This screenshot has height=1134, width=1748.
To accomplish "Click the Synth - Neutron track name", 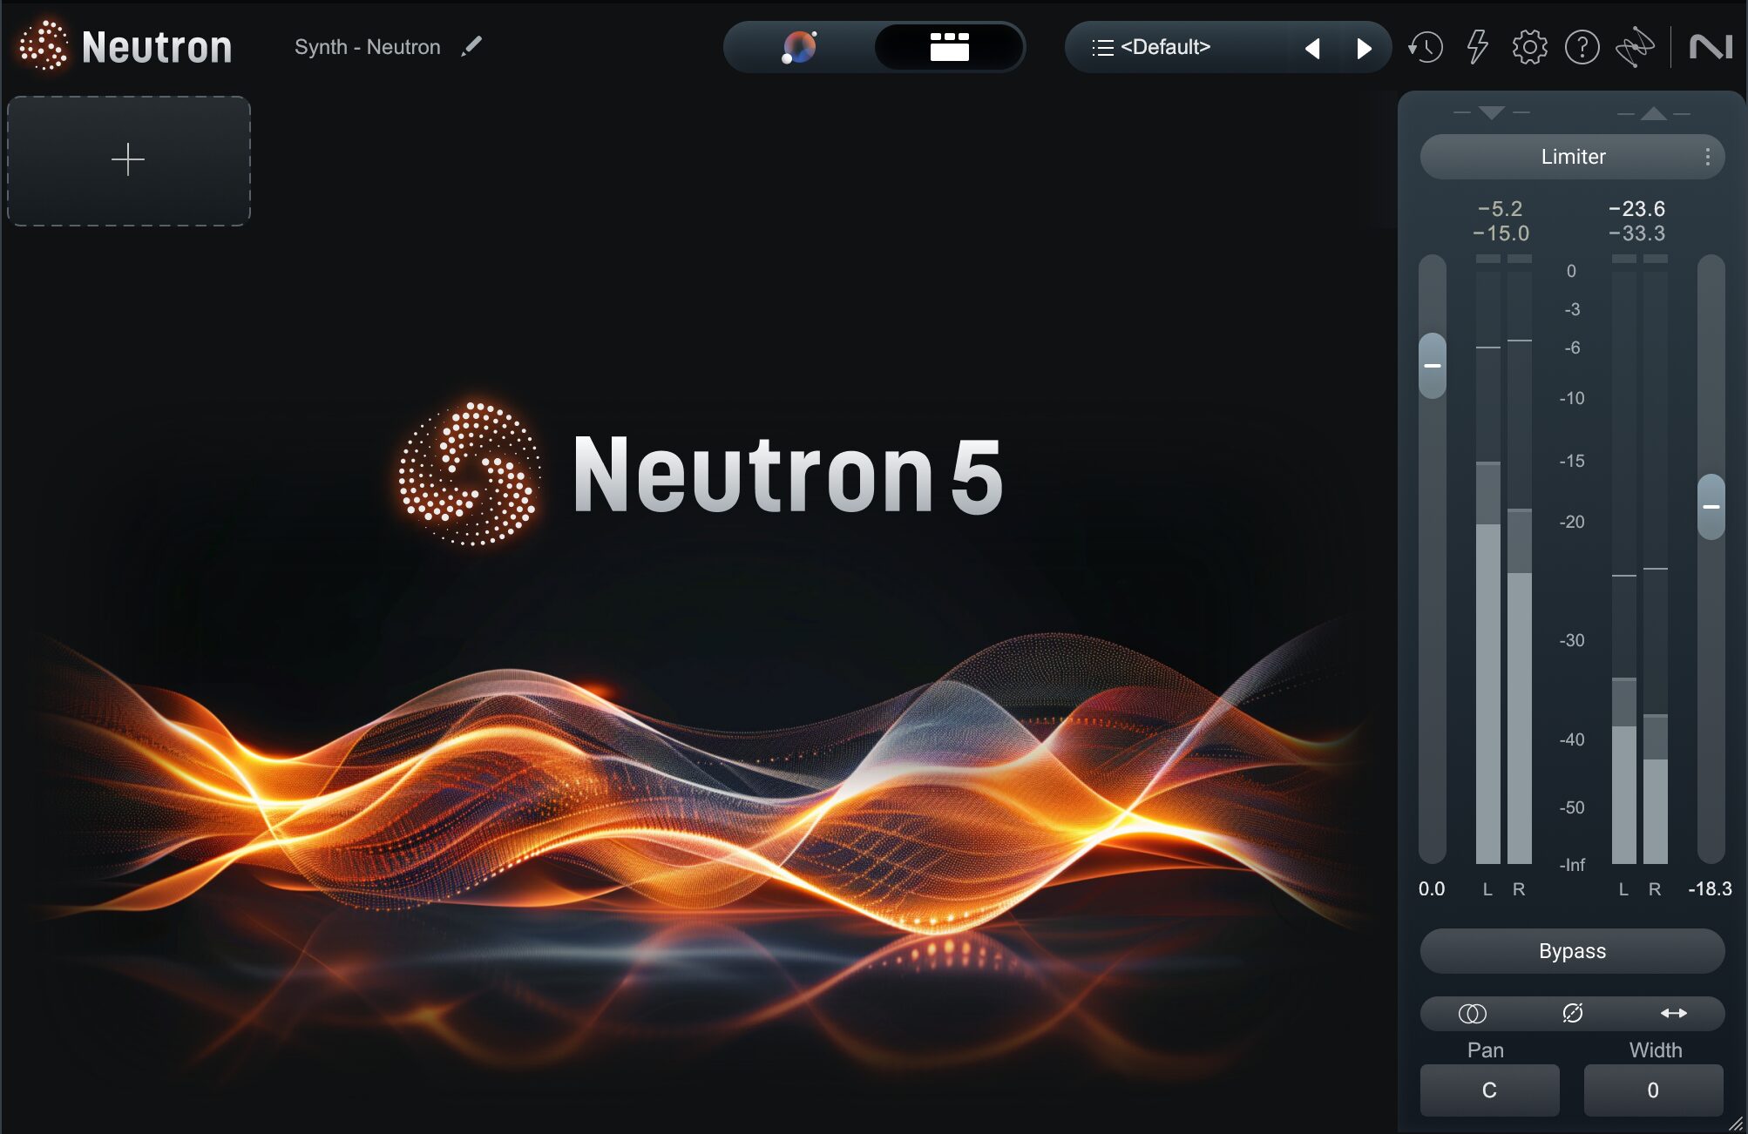I will pyautogui.click(x=367, y=47).
